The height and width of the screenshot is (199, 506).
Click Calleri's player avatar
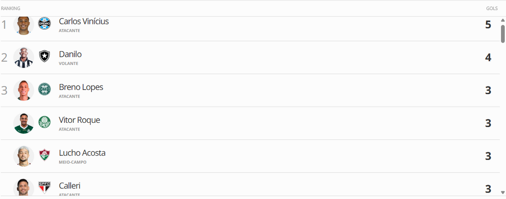(x=23, y=188)
